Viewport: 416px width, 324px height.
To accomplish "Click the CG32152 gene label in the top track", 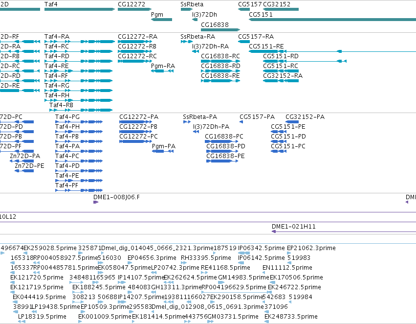I will pos(277,4).
